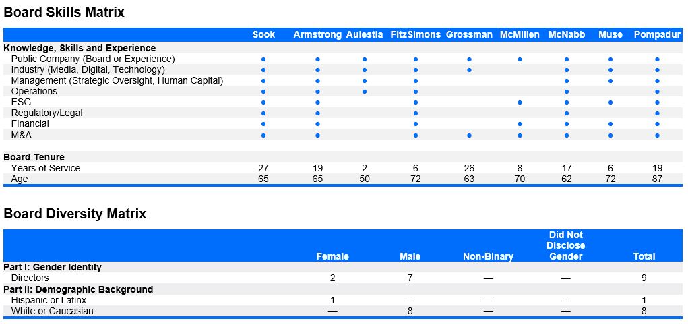Click the Industry dot in Grossman column
Screen dimensions: 688x327
(469, 70)
